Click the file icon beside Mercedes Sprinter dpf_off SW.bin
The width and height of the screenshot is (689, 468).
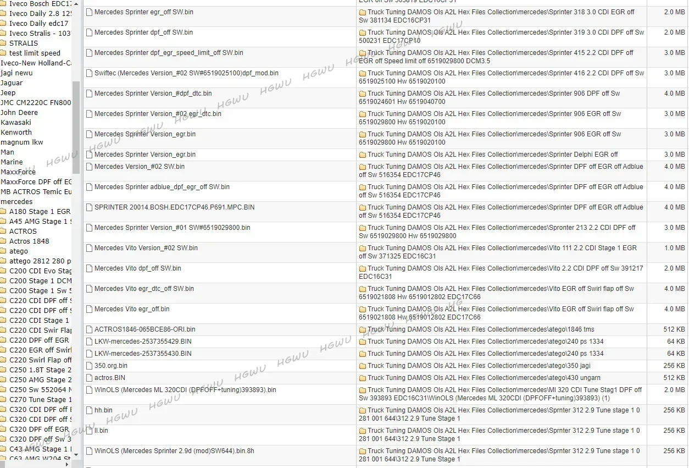(90, 32)
